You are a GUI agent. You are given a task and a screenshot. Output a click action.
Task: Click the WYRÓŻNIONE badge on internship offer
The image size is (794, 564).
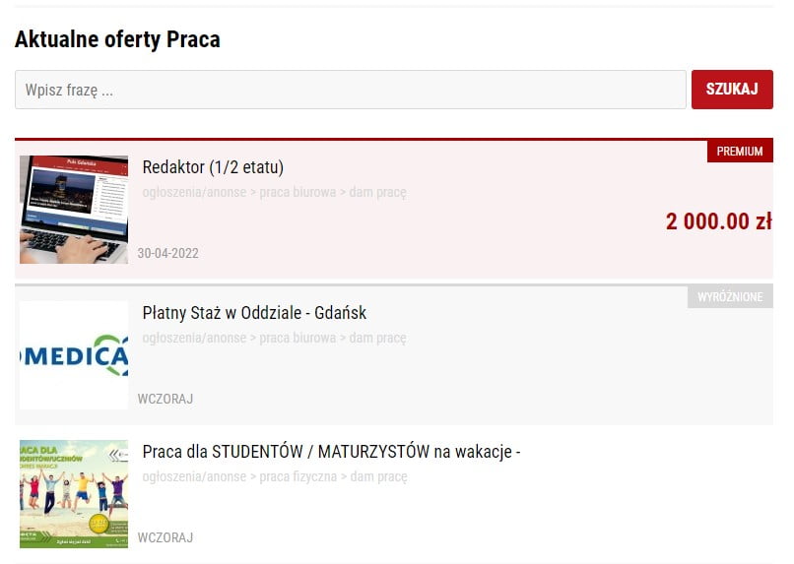point(730,297)
